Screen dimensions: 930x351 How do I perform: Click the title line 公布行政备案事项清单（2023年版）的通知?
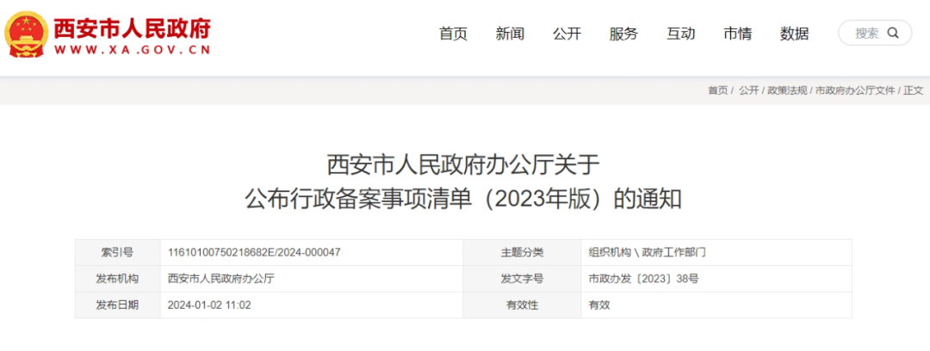coord(464,200)
